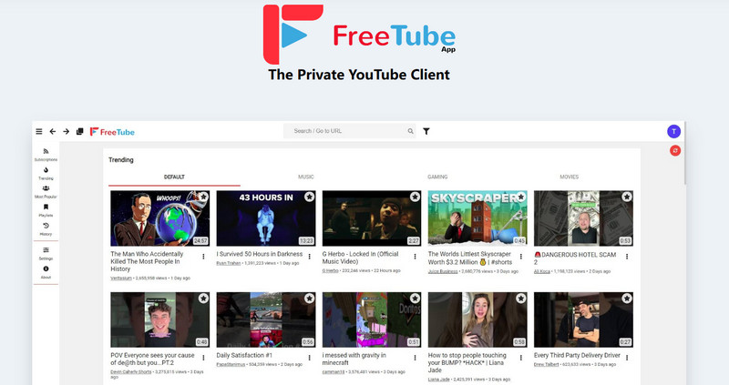Screen dimensions: 729x385
Task: Open Subscriptions in the sidebar
Action: point(46,155)
